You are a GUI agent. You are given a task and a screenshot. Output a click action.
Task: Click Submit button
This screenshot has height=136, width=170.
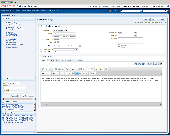pos(154,19)
